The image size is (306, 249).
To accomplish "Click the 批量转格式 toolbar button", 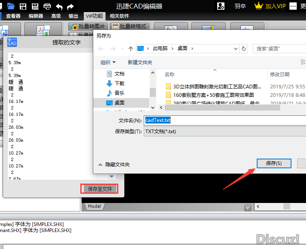I will tap(129, 26).
